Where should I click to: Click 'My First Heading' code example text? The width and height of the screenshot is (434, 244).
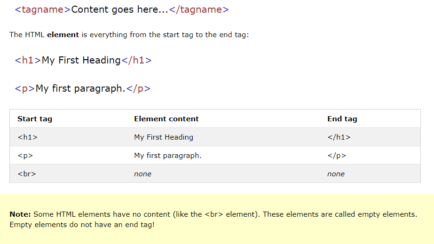81,60
